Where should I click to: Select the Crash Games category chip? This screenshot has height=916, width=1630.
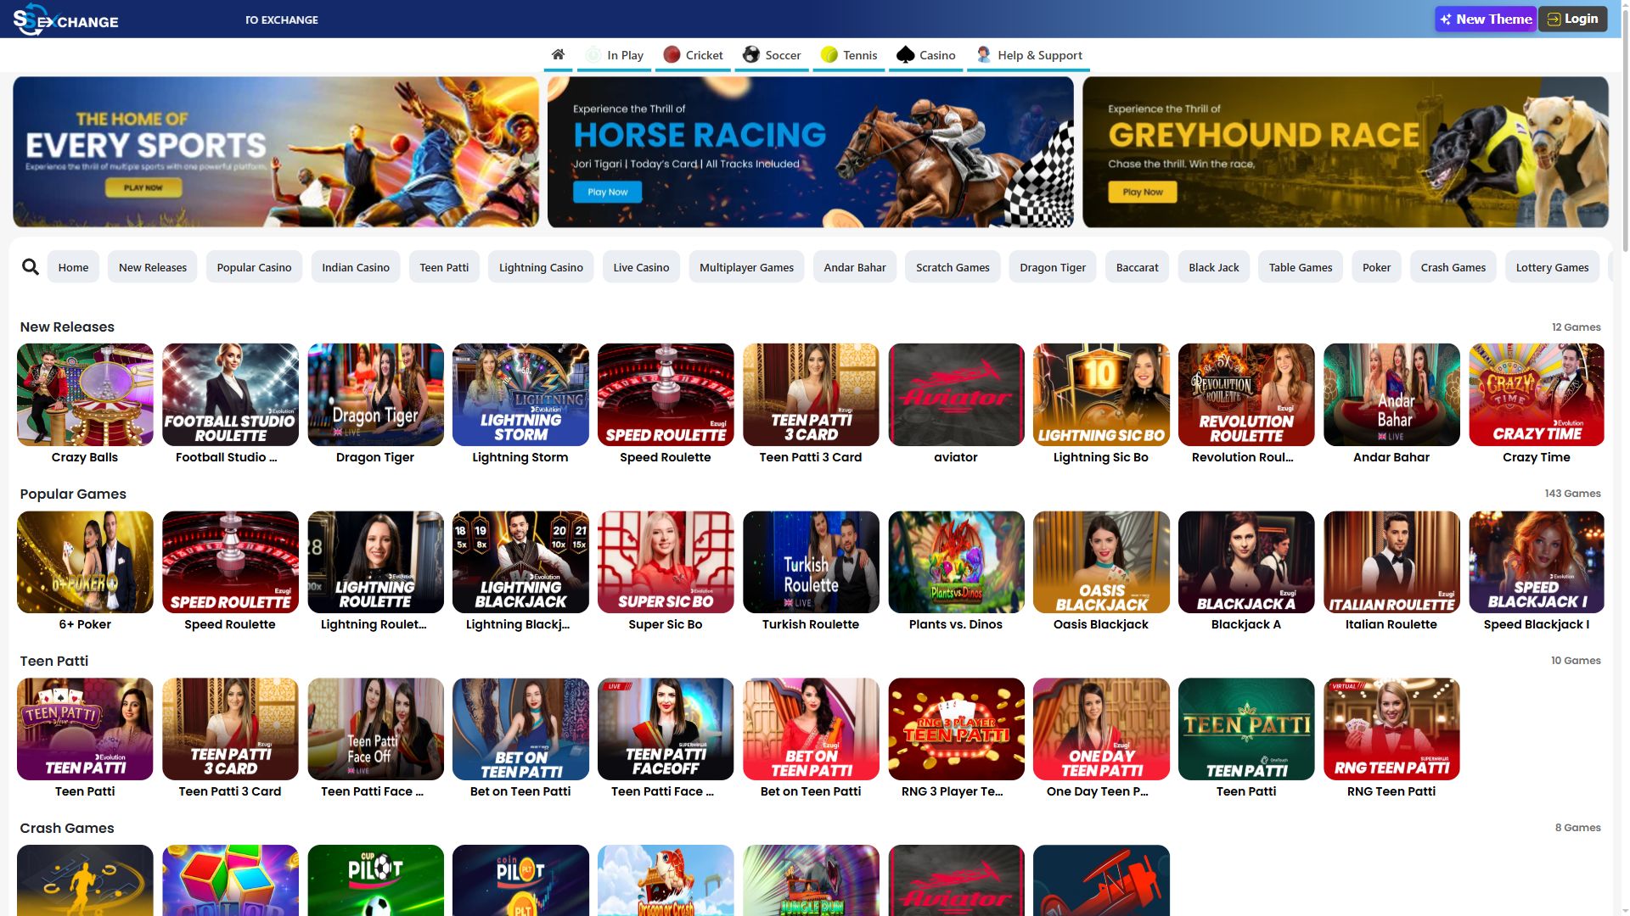click(x=1453, y=267)
